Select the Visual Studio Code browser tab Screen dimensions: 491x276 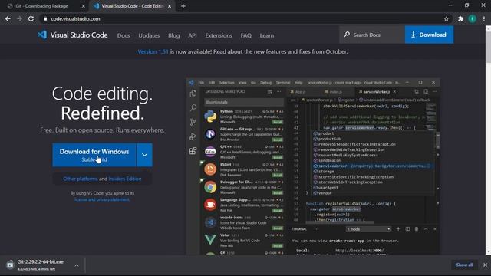point(133,6)
